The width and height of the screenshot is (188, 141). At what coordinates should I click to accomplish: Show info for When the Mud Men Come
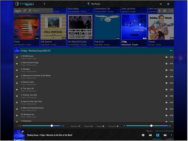pyautogui.click(x=167, y=109)
